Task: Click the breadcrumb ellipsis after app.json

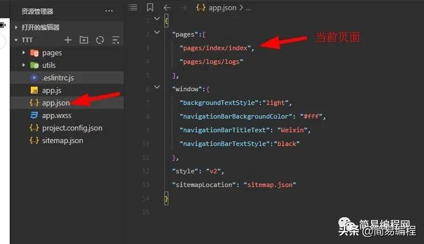Action: (248, 9)
